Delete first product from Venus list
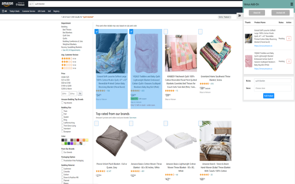This screenshot has width=295, height=184. pos(289,39)
